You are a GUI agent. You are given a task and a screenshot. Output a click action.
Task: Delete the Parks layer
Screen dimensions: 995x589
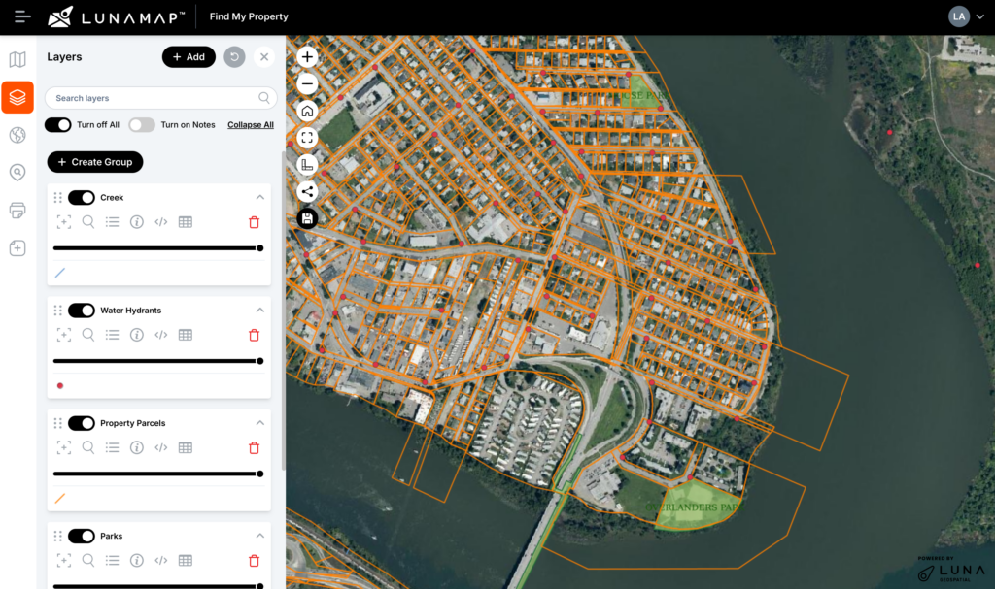[x=254, y=561]
